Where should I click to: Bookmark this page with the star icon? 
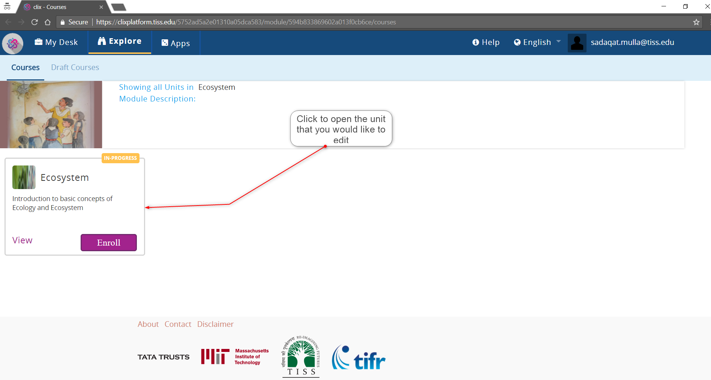pos(696,22)
